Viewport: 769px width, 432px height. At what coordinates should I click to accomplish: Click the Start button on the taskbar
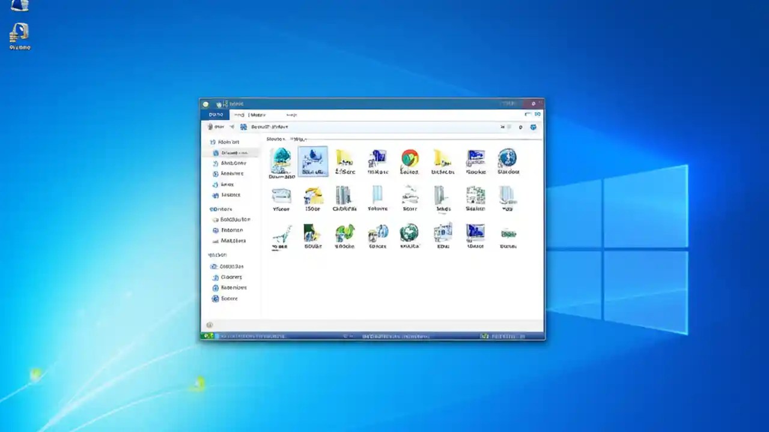207,335
